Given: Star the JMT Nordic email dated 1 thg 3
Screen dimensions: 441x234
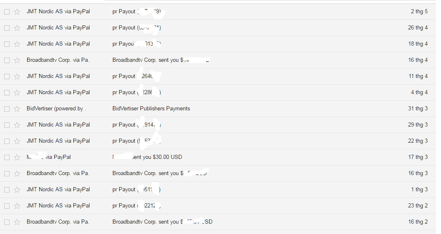Looking at the screenshot, I should 17,190.
